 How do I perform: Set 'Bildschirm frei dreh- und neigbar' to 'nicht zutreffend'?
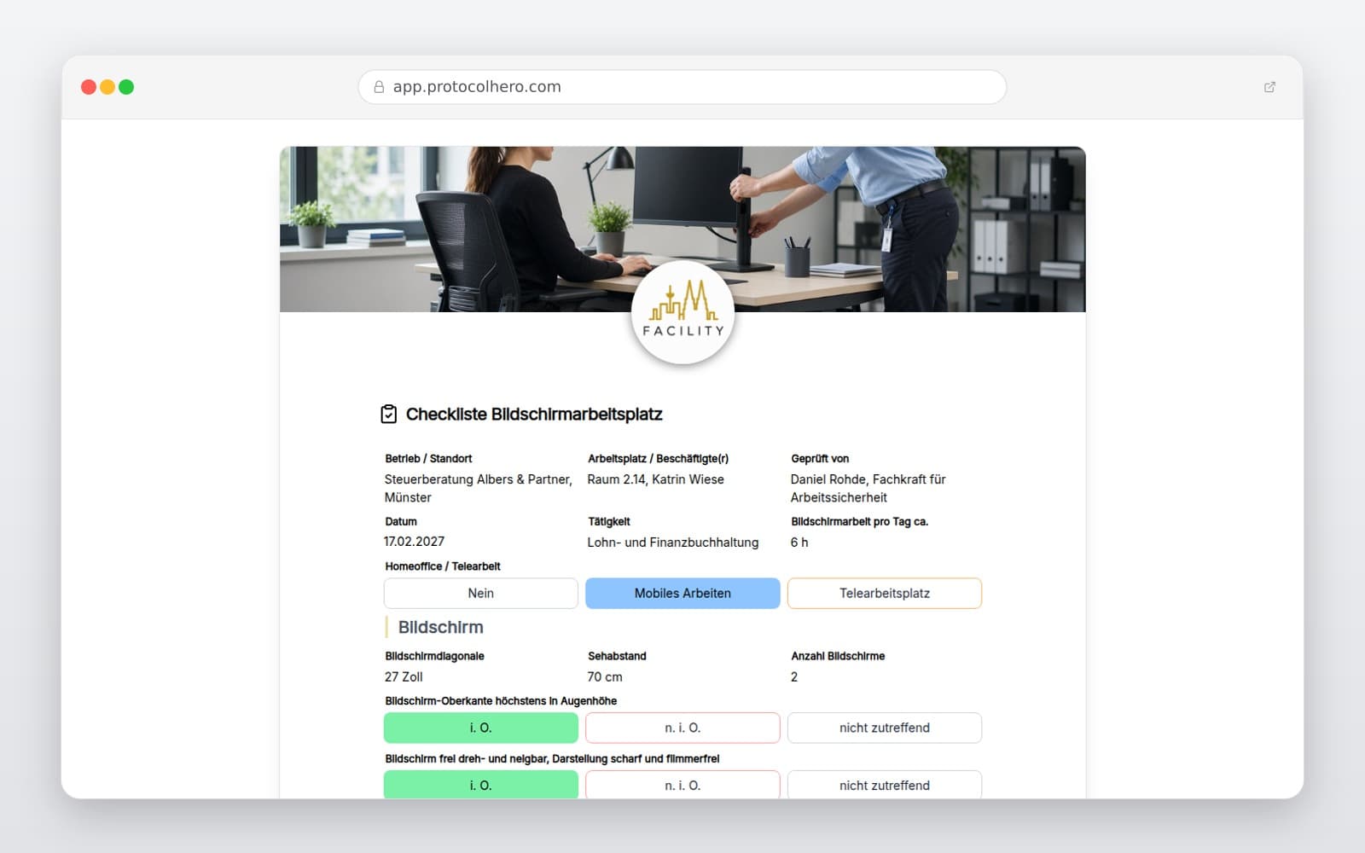tap(885, 785)
